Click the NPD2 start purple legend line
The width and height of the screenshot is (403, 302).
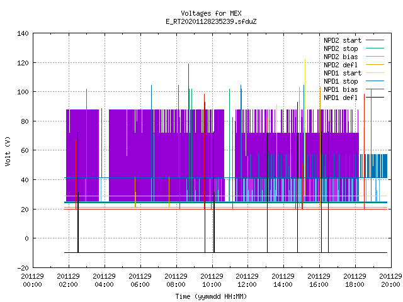pyautogui.click(x=375, y=40)
